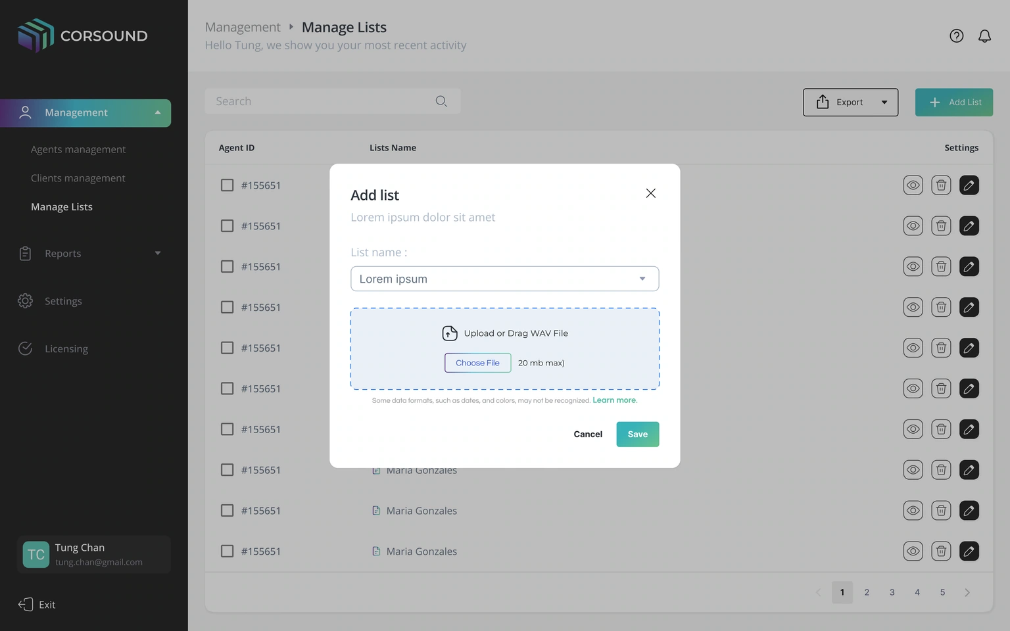The height and width of the screenshot is (631, 1010).
Task: Collapse the Management sidebar section
Action: (x=158, y=113)
